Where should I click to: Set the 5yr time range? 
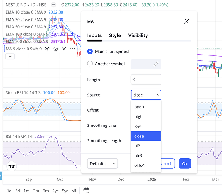(65, 191)
